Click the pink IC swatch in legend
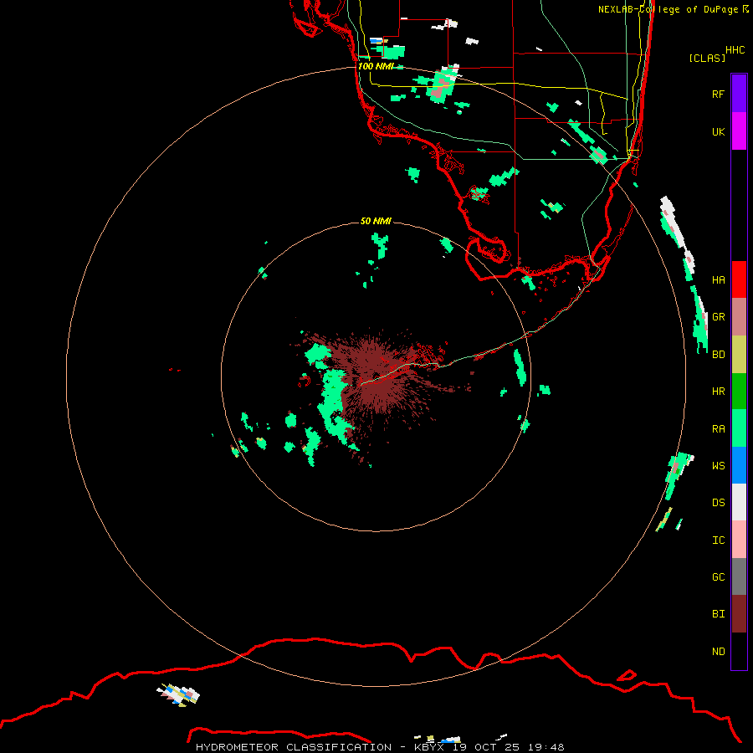Image resolution: width=753 pixels, height=753 pixels. coord(739,540)
